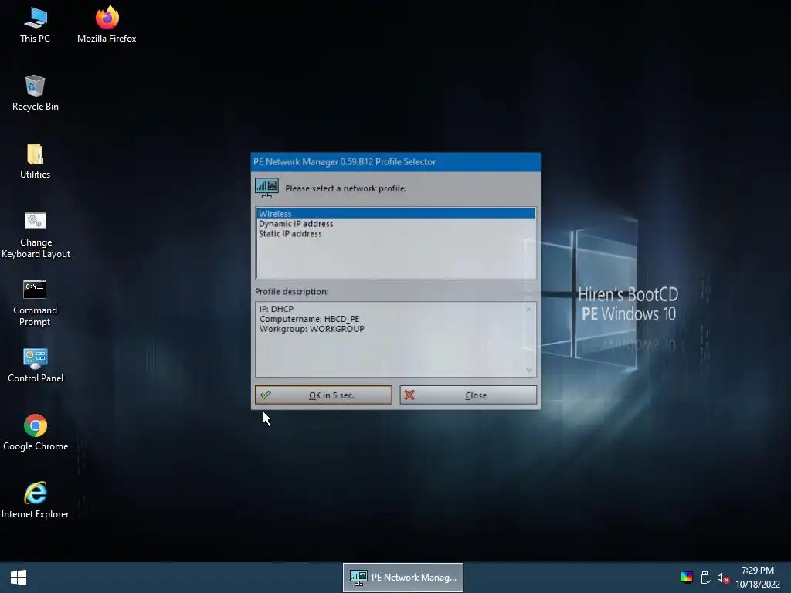
Task: Click the Profile Selector title bar
Action: tap(395, 162)
